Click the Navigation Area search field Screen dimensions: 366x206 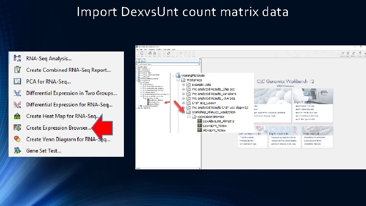pos(168,64)
